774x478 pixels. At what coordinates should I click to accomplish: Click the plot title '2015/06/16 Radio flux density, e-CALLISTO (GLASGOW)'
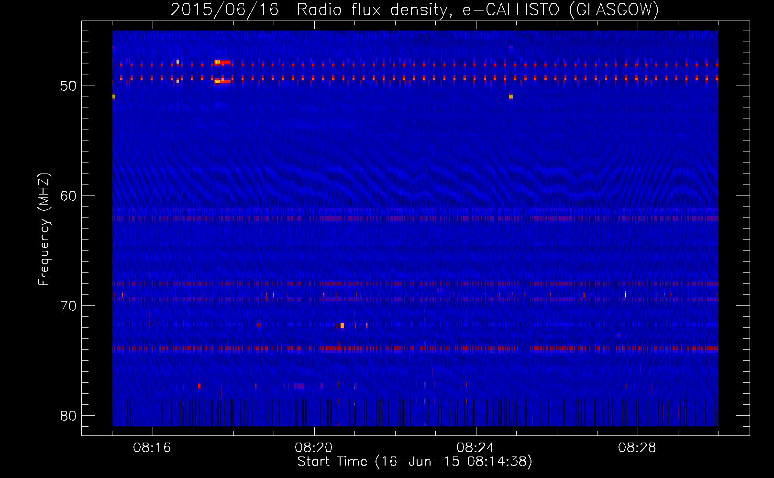pos(415,10)
